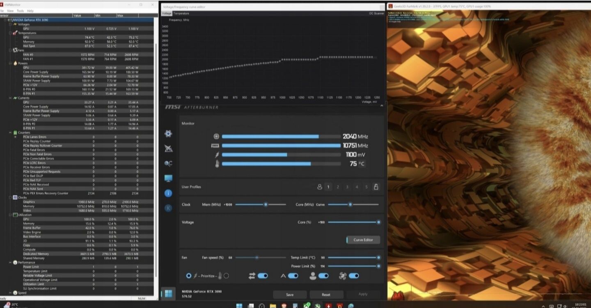Screen dimensions: 591x308
Task: Click the thermometer temperature icon in Monitor
Action: [x=218, y=164]
